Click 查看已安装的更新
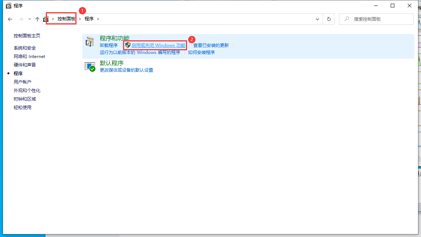 (x=211, y=45)
